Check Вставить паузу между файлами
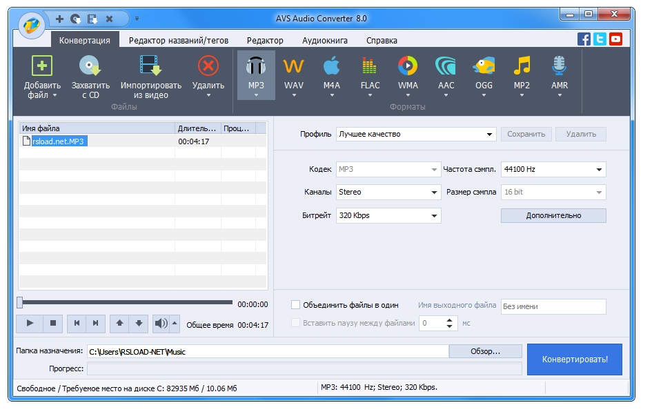Viewport: 652px width, 414px height. tap(295, 322)
